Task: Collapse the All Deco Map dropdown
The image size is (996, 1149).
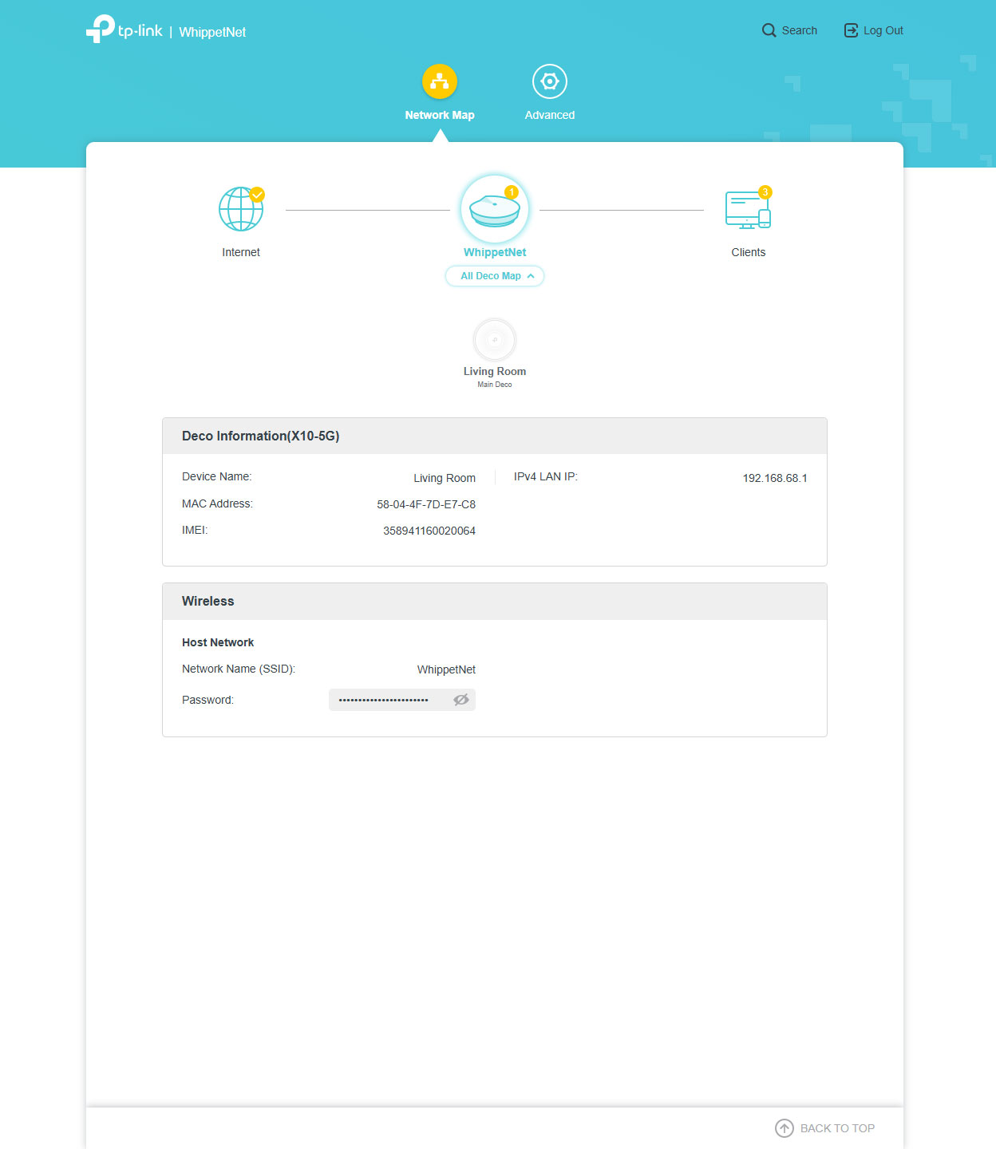Action: [x=495, y=276]
